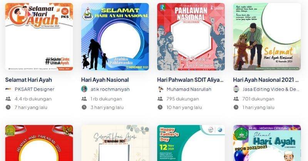The image size is (308, 161).
Task: Open the Happy Father's Day teal frame
Action: 191,143
